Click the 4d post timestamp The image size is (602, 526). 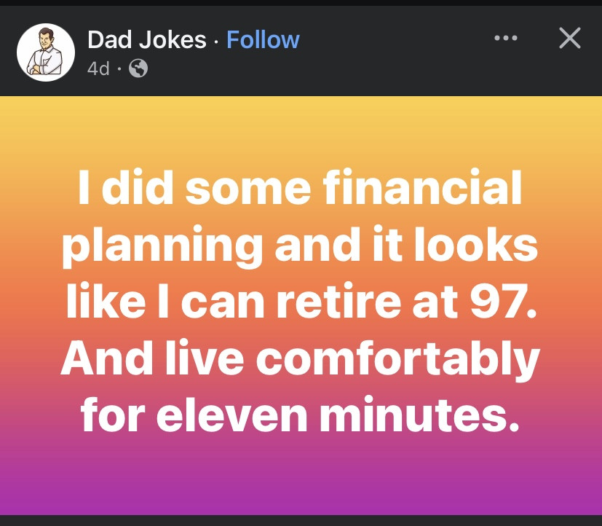(x=98, y=69)
